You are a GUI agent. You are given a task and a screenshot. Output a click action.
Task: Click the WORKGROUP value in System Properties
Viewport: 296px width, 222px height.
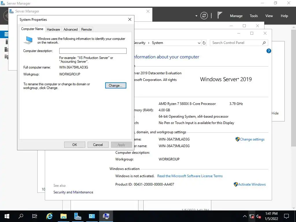70,74
